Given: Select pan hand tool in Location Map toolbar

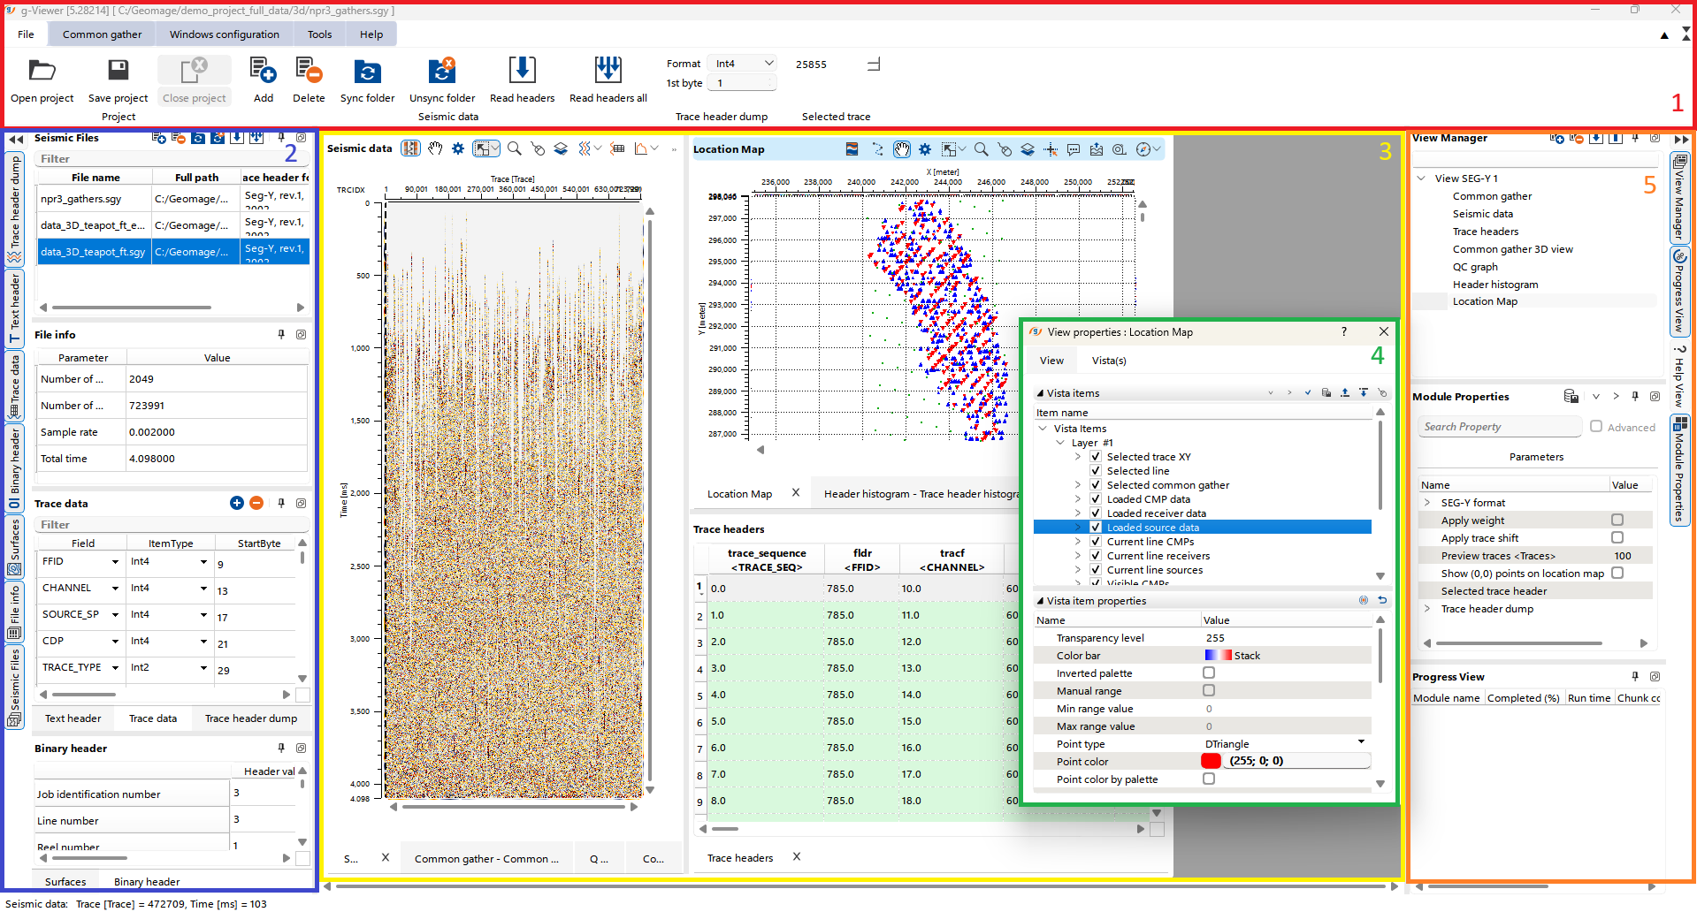Looking at the screenshot, I should [x=901, y=149].
